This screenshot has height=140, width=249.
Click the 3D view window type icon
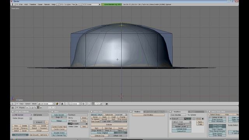13,104
